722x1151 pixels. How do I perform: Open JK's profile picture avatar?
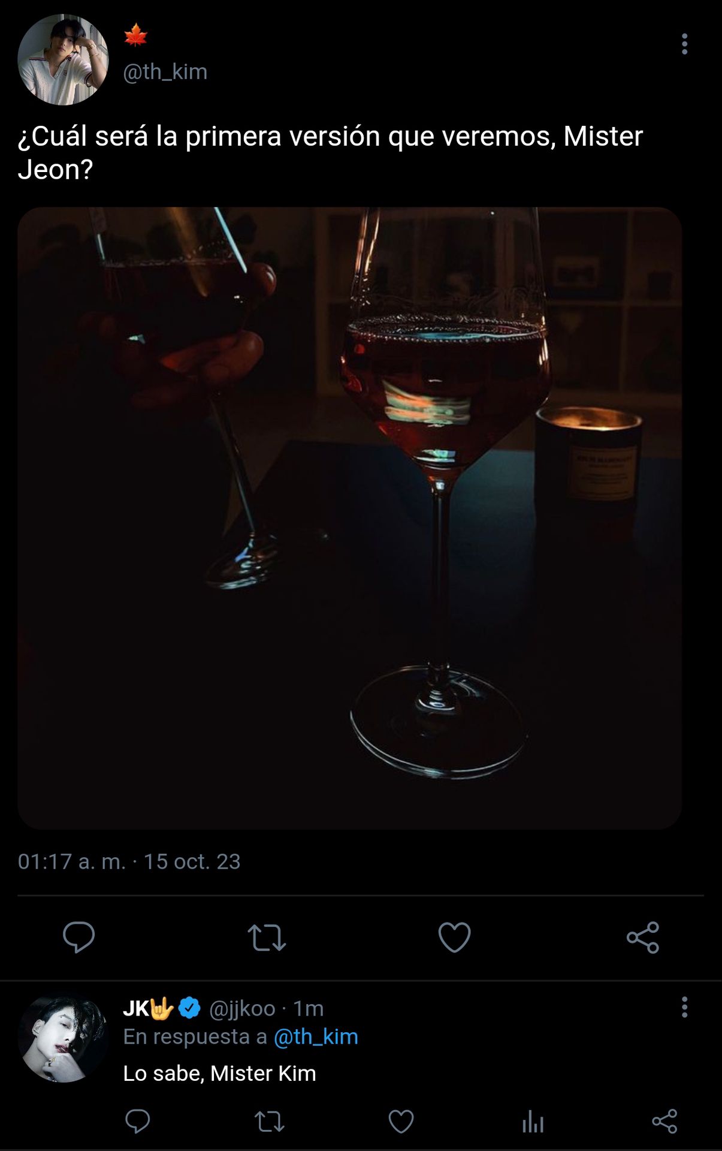pyautogui.click(x=63, y=1039)
